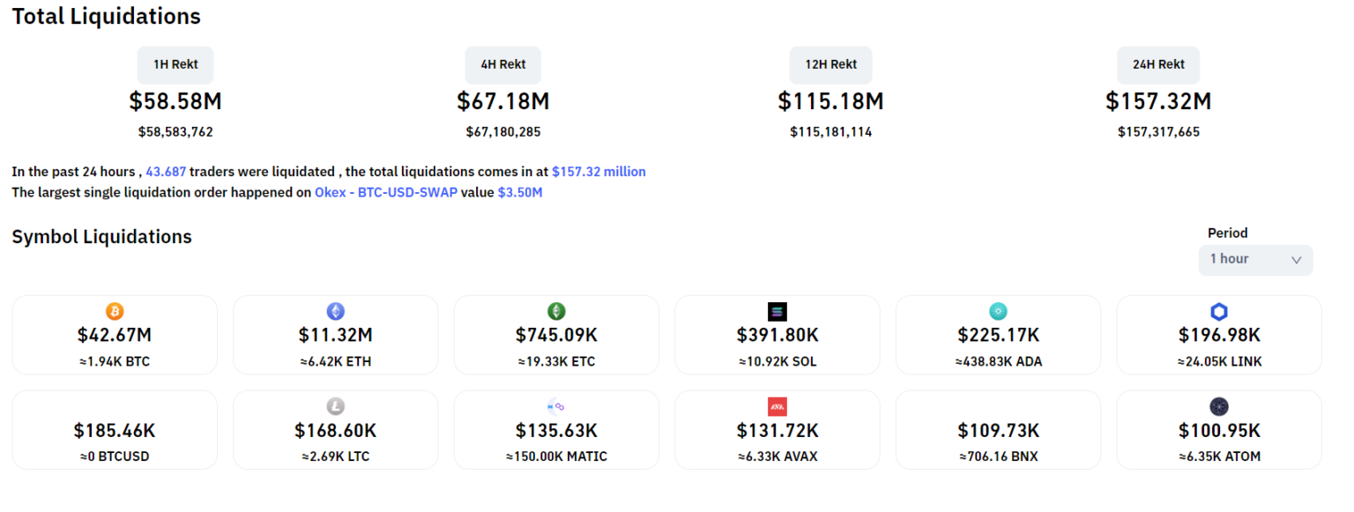The height and width of the screenshot is (512, 1354).
Task: Click the Cosmos ATOM icon
Action: tap(1219, 406)
